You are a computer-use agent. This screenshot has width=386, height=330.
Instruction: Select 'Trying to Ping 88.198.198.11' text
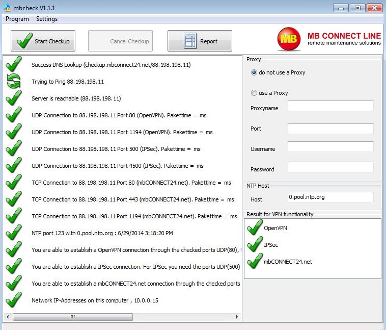tap(68, 82)
